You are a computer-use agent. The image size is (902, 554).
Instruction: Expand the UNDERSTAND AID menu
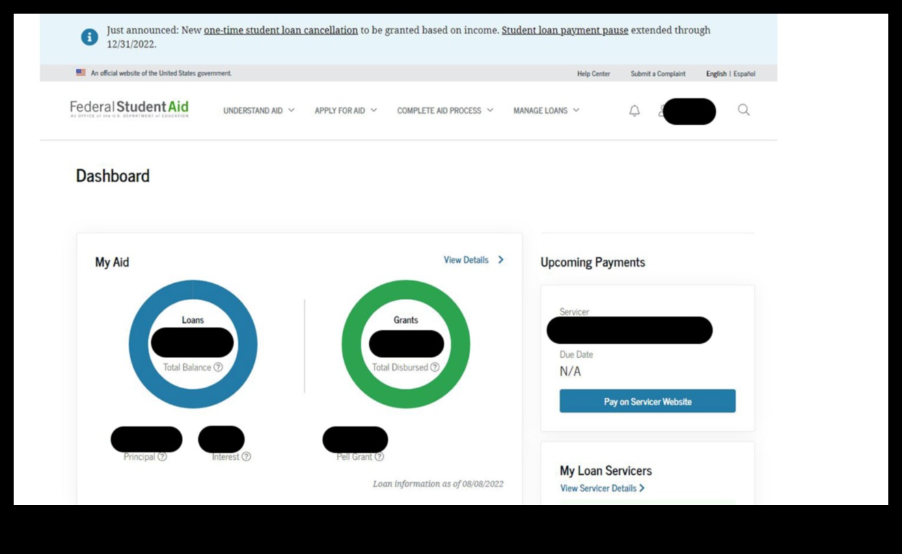point(258,111)
